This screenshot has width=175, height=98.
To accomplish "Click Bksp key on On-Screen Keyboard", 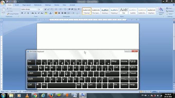I will [x=115, y=62].
